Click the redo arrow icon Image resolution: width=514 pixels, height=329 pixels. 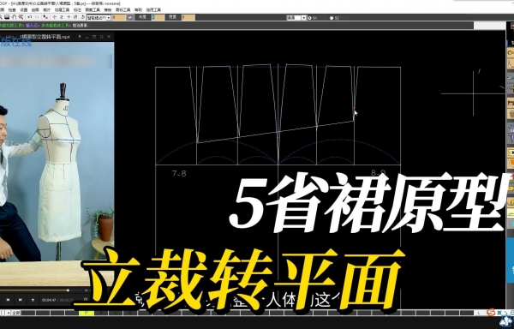[x=37, y=17]
